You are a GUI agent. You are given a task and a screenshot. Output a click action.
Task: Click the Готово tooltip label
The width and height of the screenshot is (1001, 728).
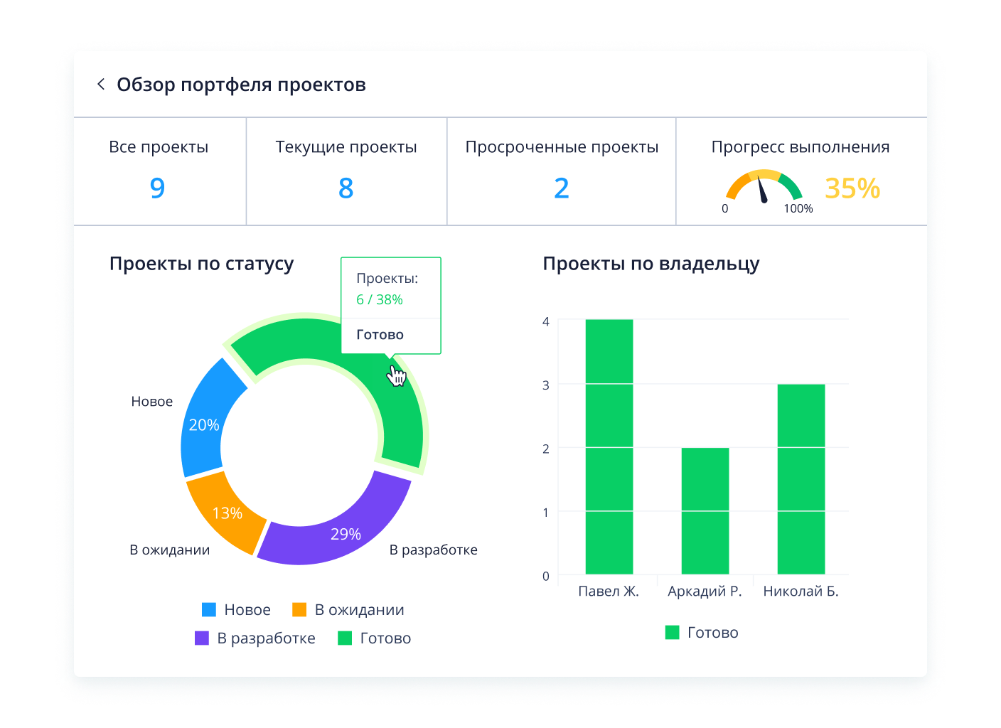(x=380, y=335)
